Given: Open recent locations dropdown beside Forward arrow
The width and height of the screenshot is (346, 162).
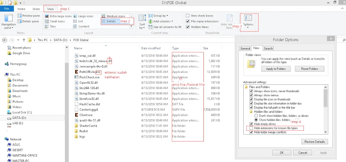Looking at the screenshot, I should click(x=18, y=40).
